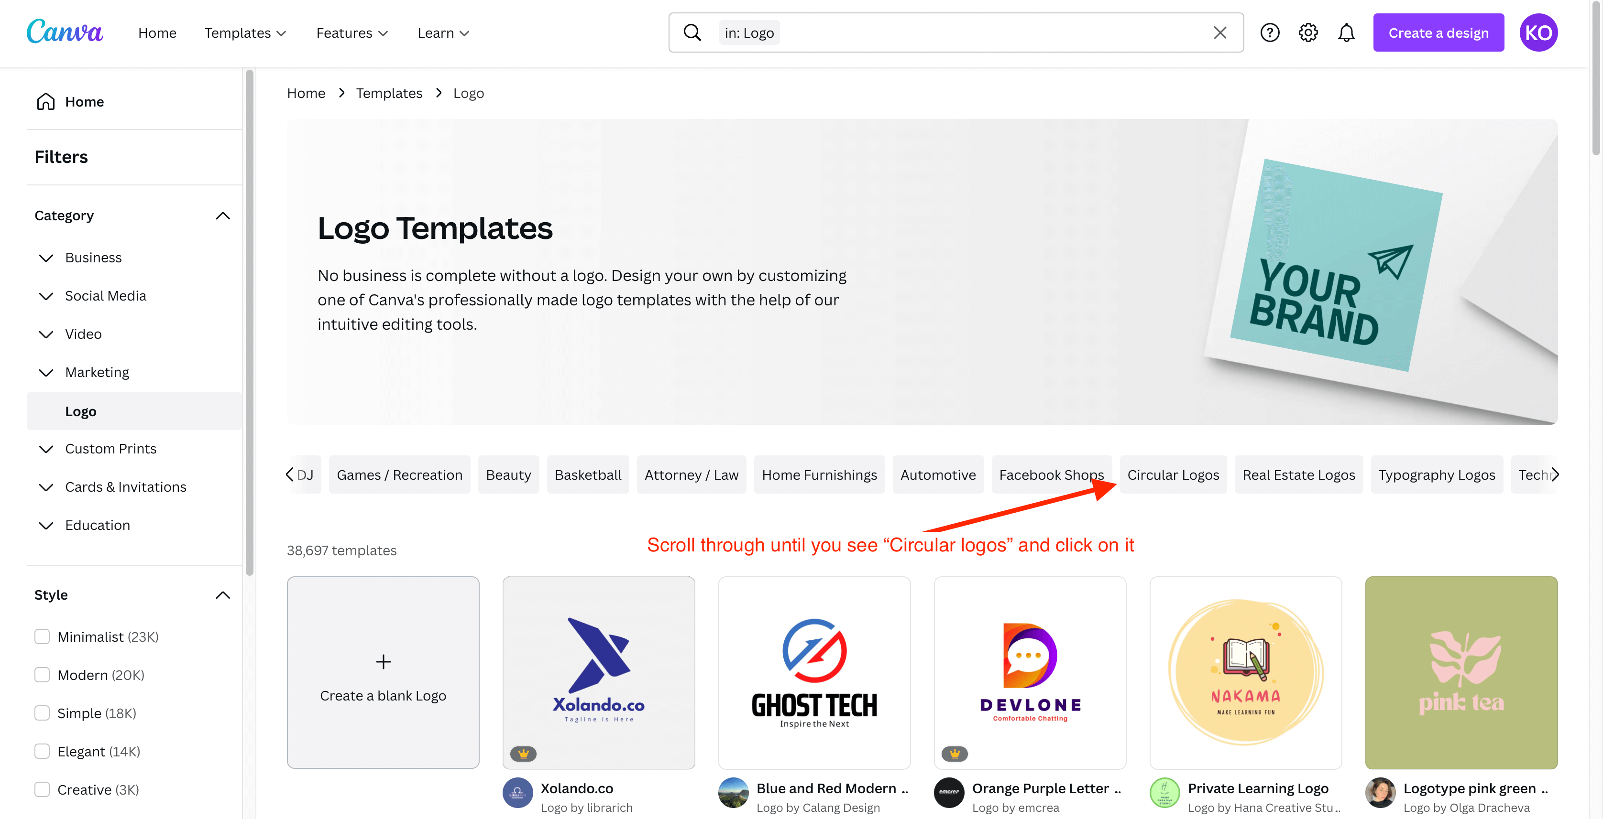This screenshot has height=819, width=1603.
Task: Open the pink tea logo thumbnail
Action: tap(1460, 672)
